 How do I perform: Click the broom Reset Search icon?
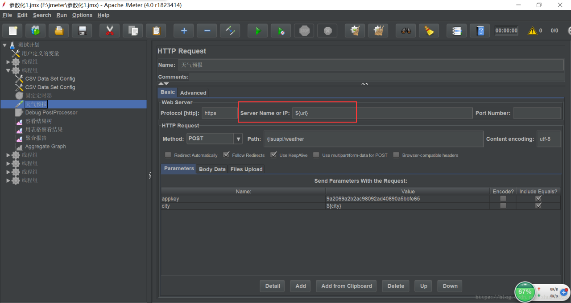click(429, 31)
